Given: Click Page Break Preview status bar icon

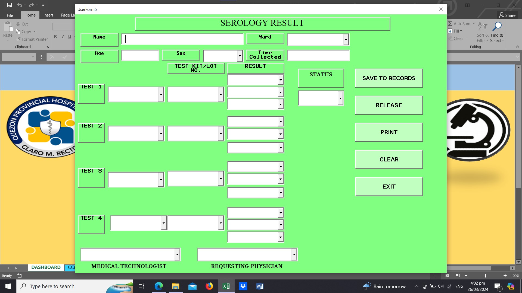Looking at the screenshot, I should click(458, 276).
